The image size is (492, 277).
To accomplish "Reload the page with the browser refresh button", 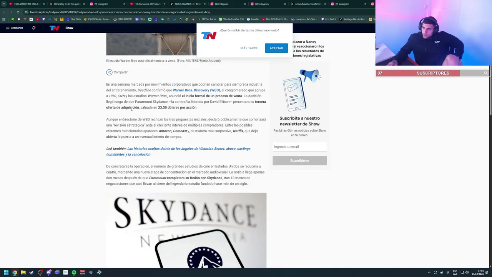I will pos(18,12).
